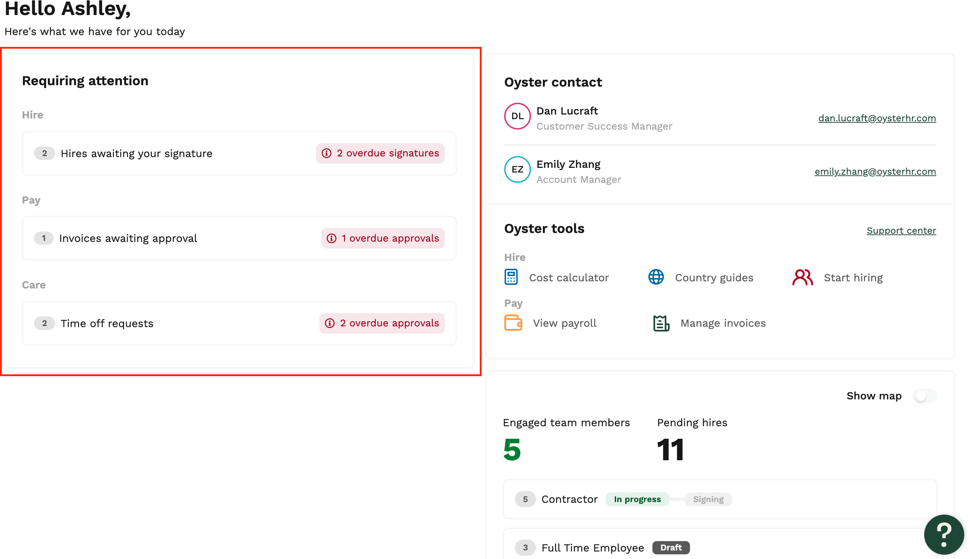Image resolution: width=970 pixels, height=559 pixels.
Task: Click the Pending hires count 11
Action: (670, 449)
